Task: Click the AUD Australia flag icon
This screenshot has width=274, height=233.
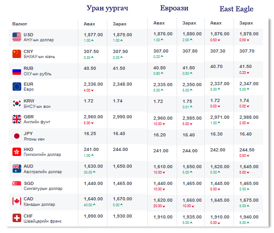Action: pyautogui.click(x=17, y=169)
